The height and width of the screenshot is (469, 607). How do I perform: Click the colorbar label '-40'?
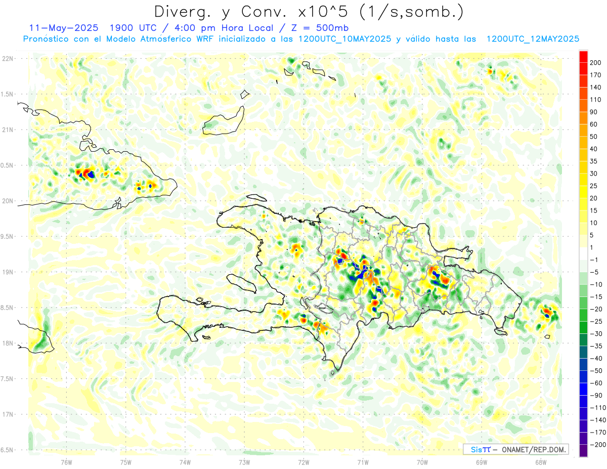tap(596, 359)
